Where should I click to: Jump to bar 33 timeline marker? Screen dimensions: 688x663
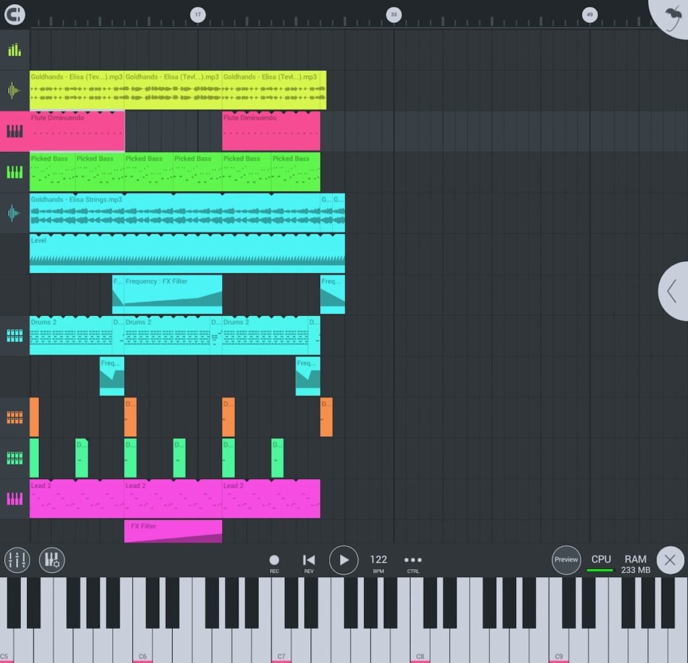(394, 14)
